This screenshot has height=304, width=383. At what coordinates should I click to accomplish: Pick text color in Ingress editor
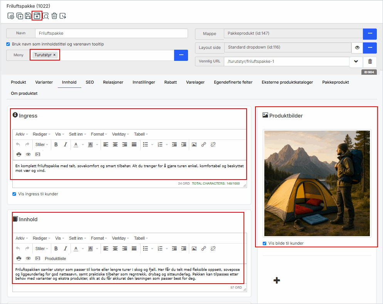76,144
